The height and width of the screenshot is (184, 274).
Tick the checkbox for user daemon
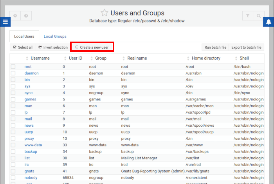click(13, 73)
